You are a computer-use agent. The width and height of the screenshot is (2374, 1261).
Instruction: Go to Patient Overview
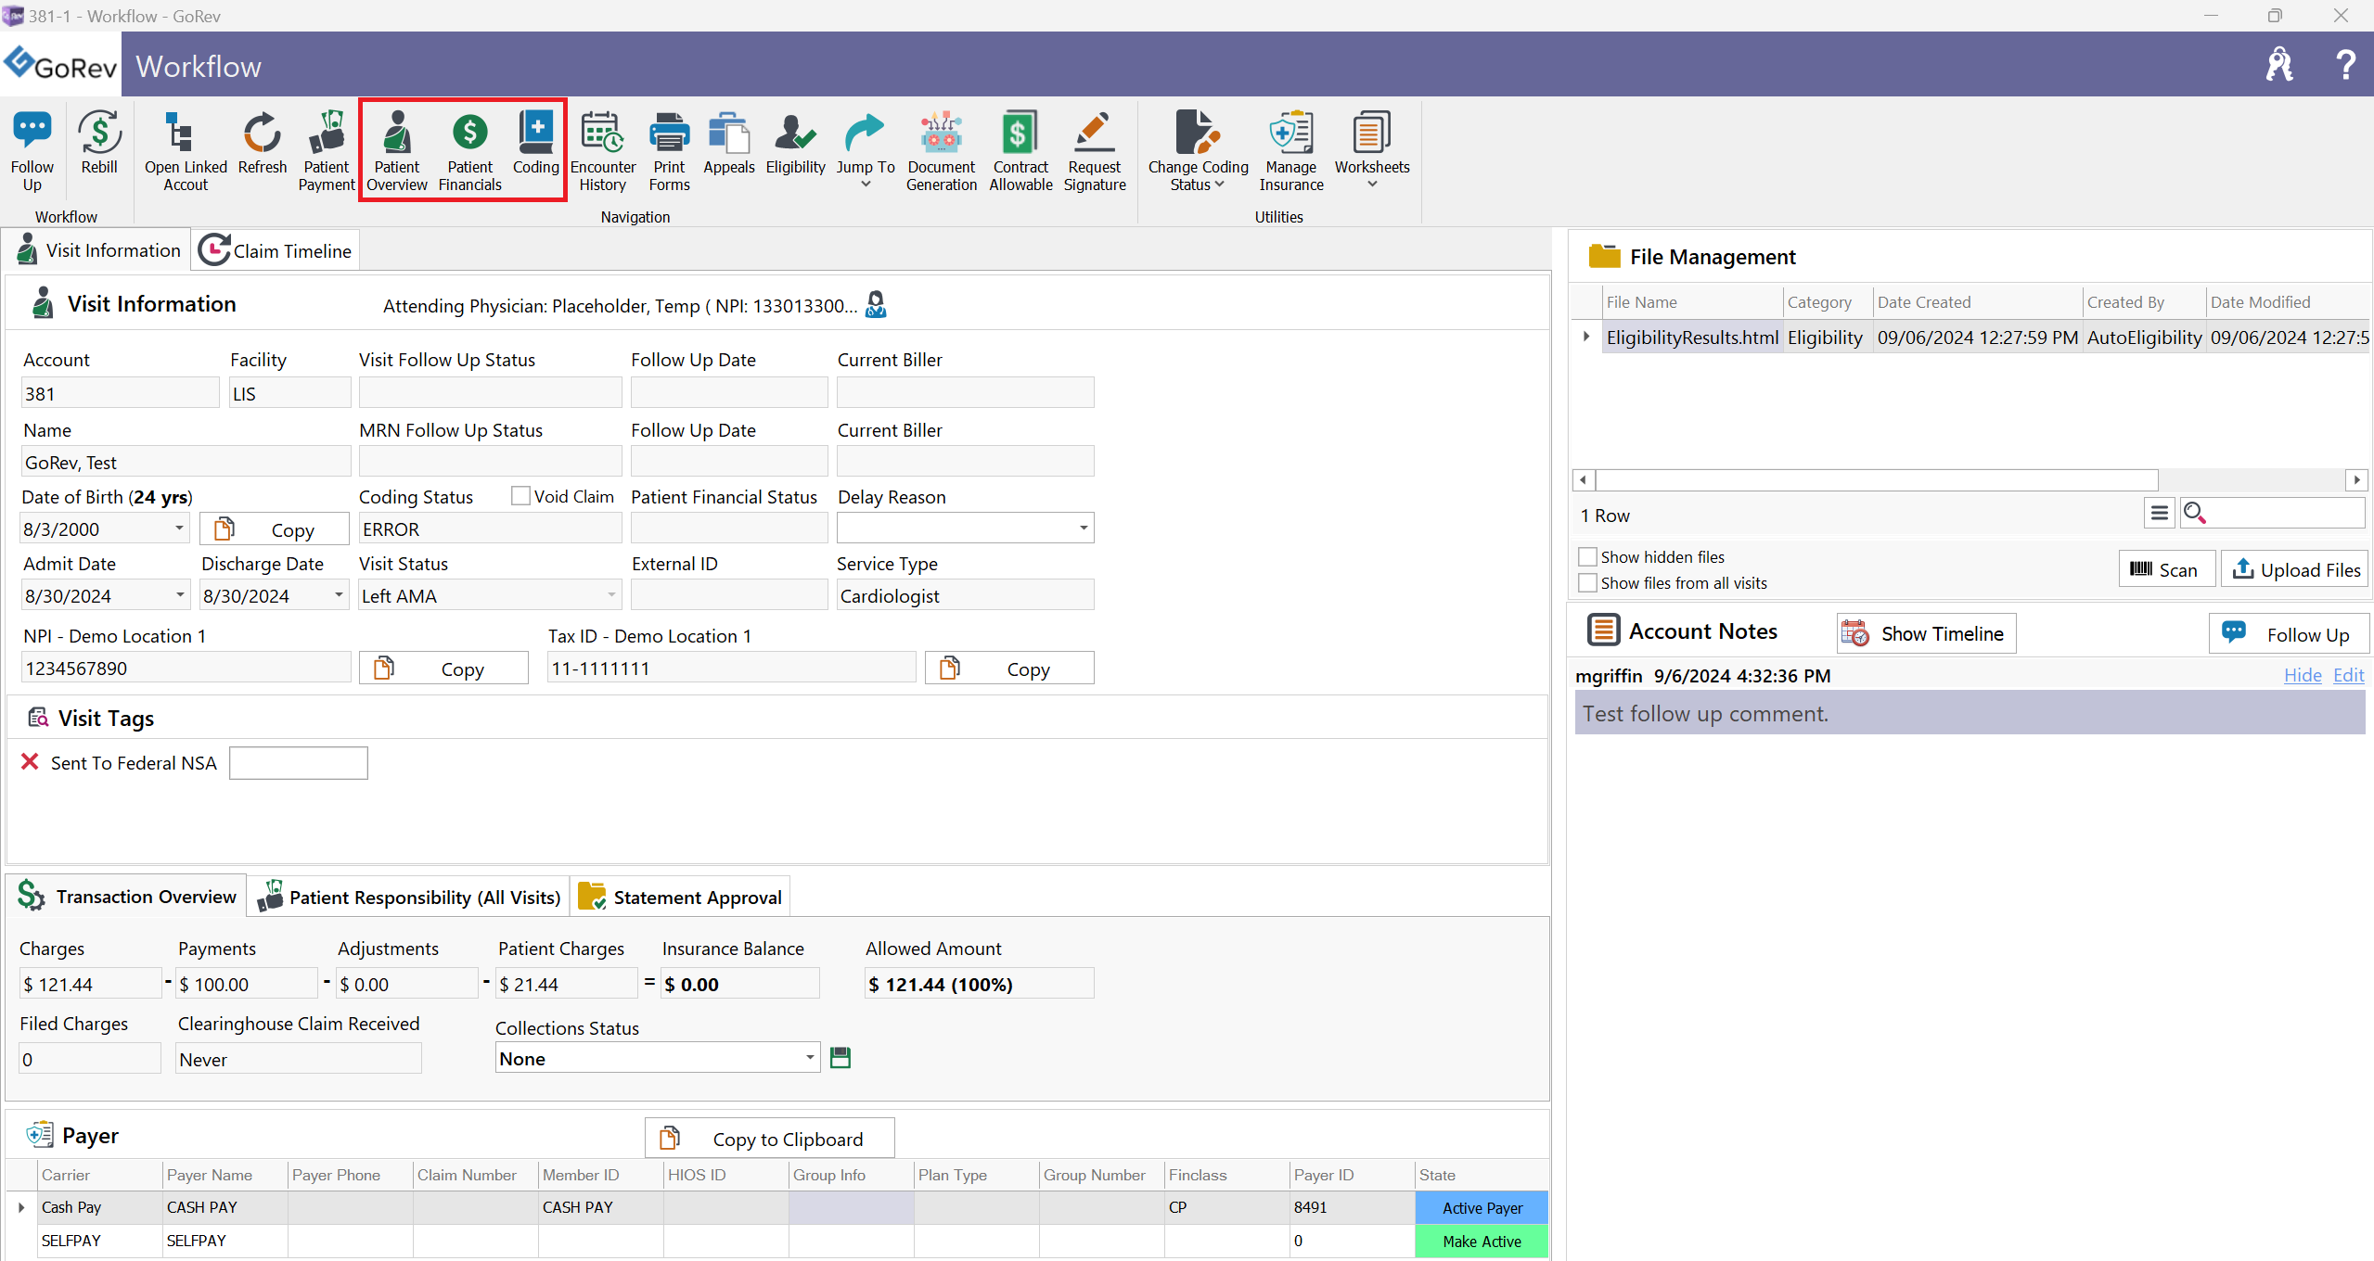(x=397, y=151)
